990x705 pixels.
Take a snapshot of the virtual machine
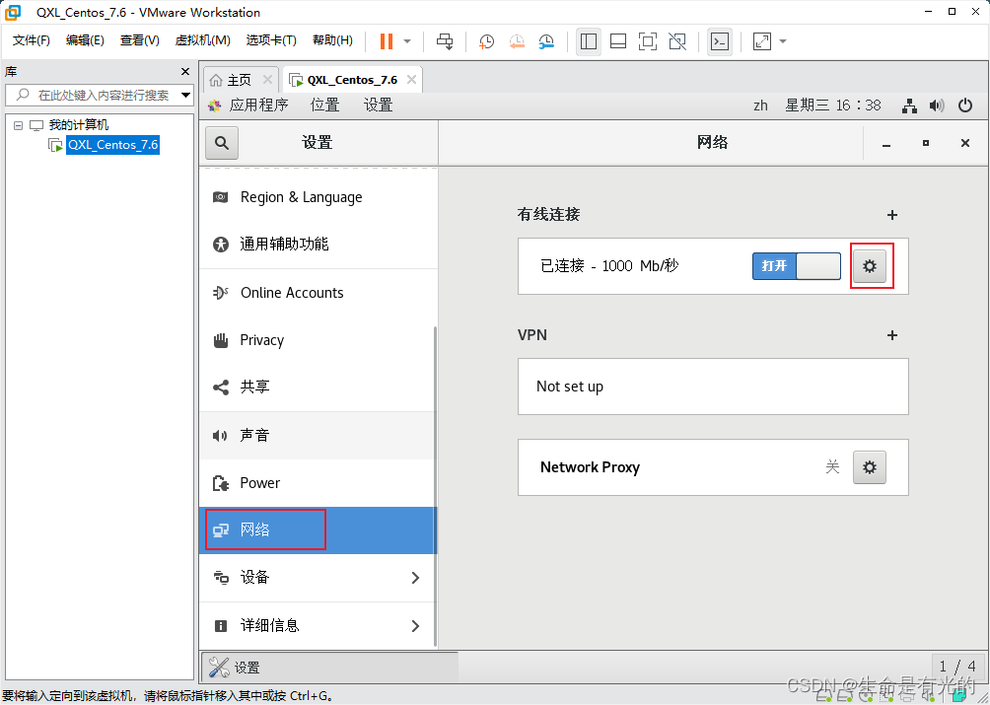point(485,41)
